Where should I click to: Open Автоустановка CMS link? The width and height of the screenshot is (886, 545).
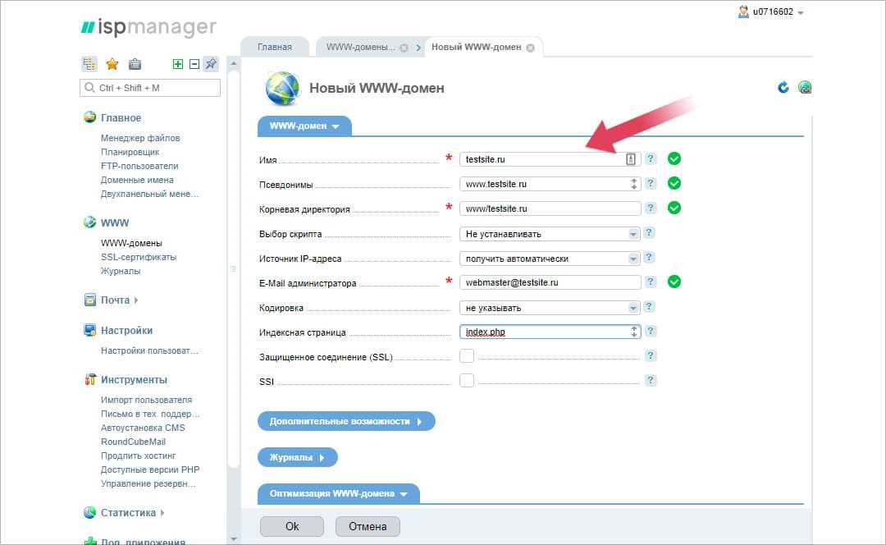[143, 428]
